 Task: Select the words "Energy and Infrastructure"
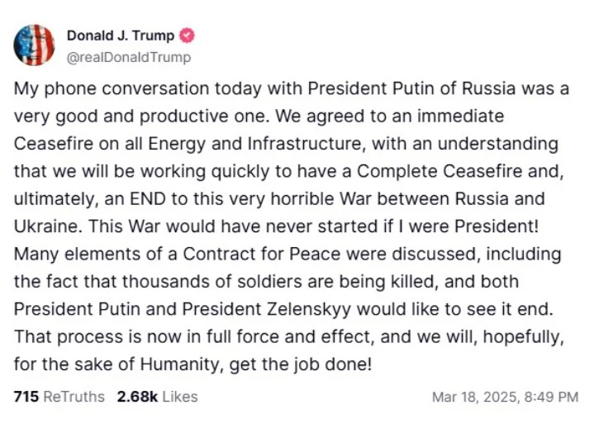point(254,144)
